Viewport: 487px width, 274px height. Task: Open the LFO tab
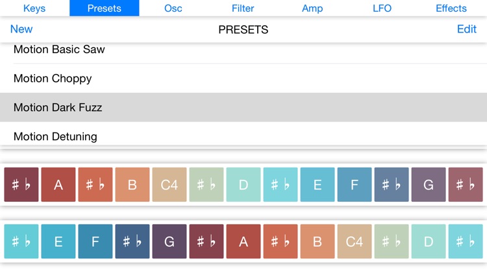[x=382, y=8]
